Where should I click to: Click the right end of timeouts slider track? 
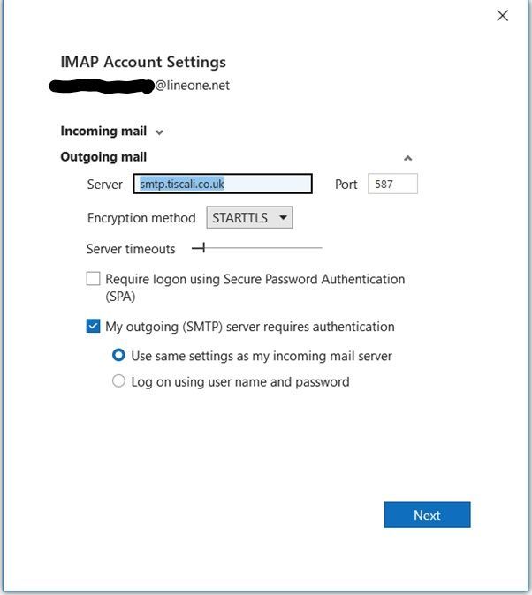[x=320, y=249]
